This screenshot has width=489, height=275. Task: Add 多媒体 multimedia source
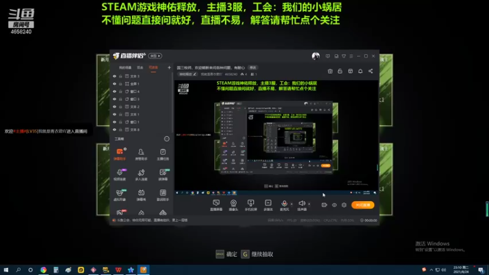click(268, 205)
